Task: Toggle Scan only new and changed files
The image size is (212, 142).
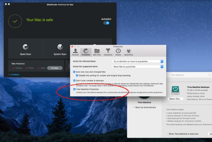Action: click(x=74, y=72)
